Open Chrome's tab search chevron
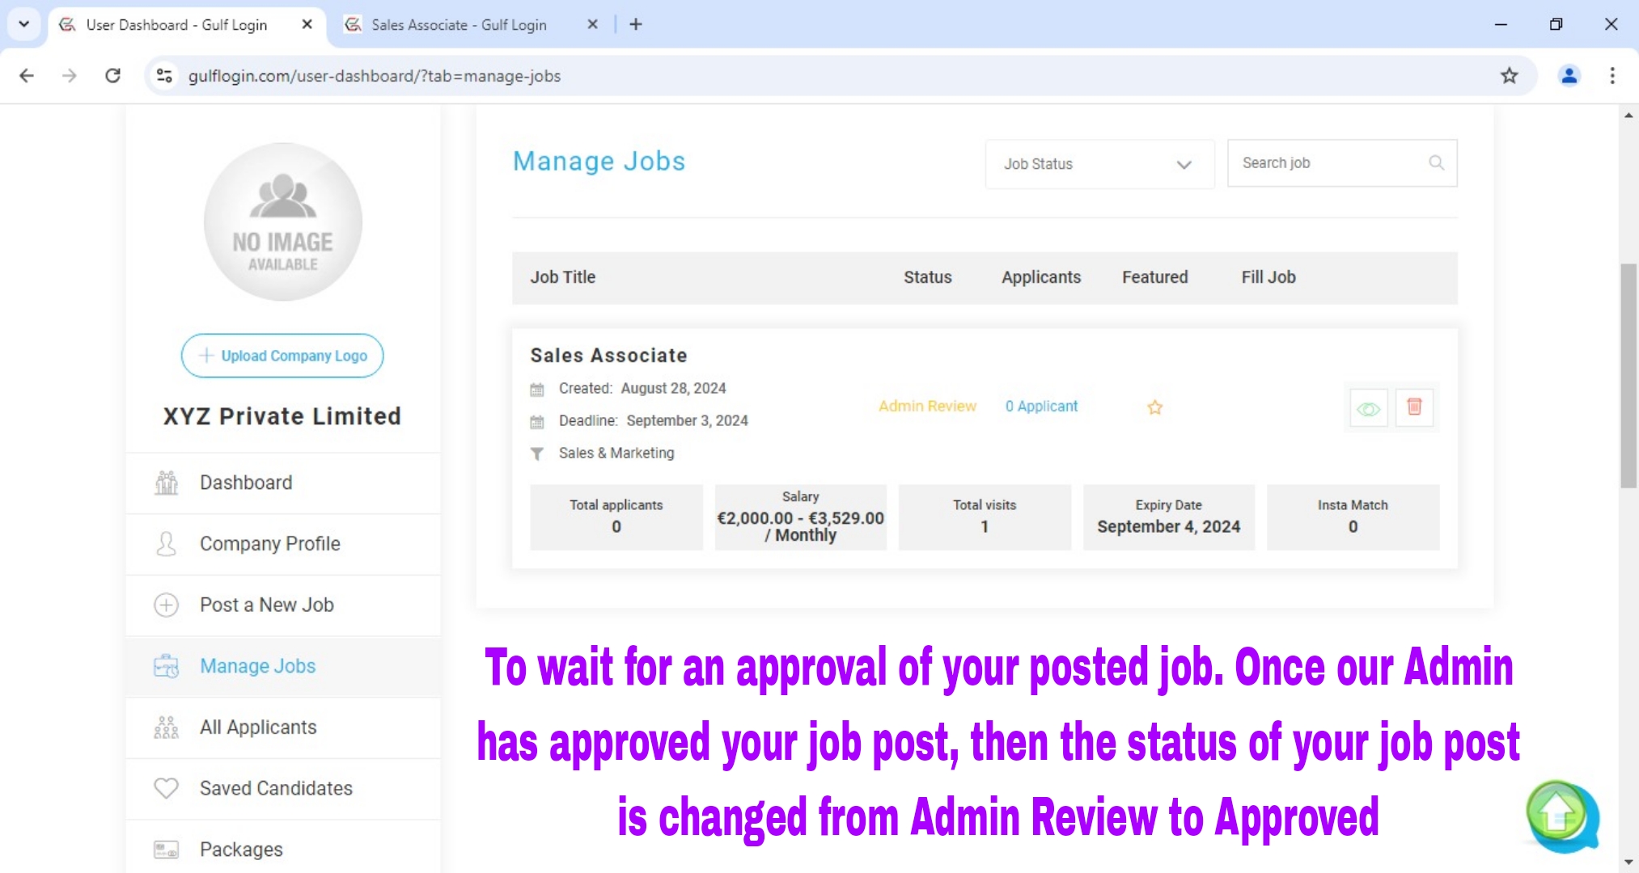1639x873 pixels. pyautogui.click(x=23, y=24)
